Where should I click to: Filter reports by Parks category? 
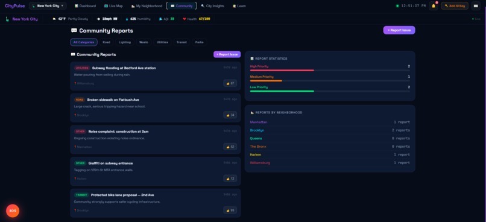[200, 42]
